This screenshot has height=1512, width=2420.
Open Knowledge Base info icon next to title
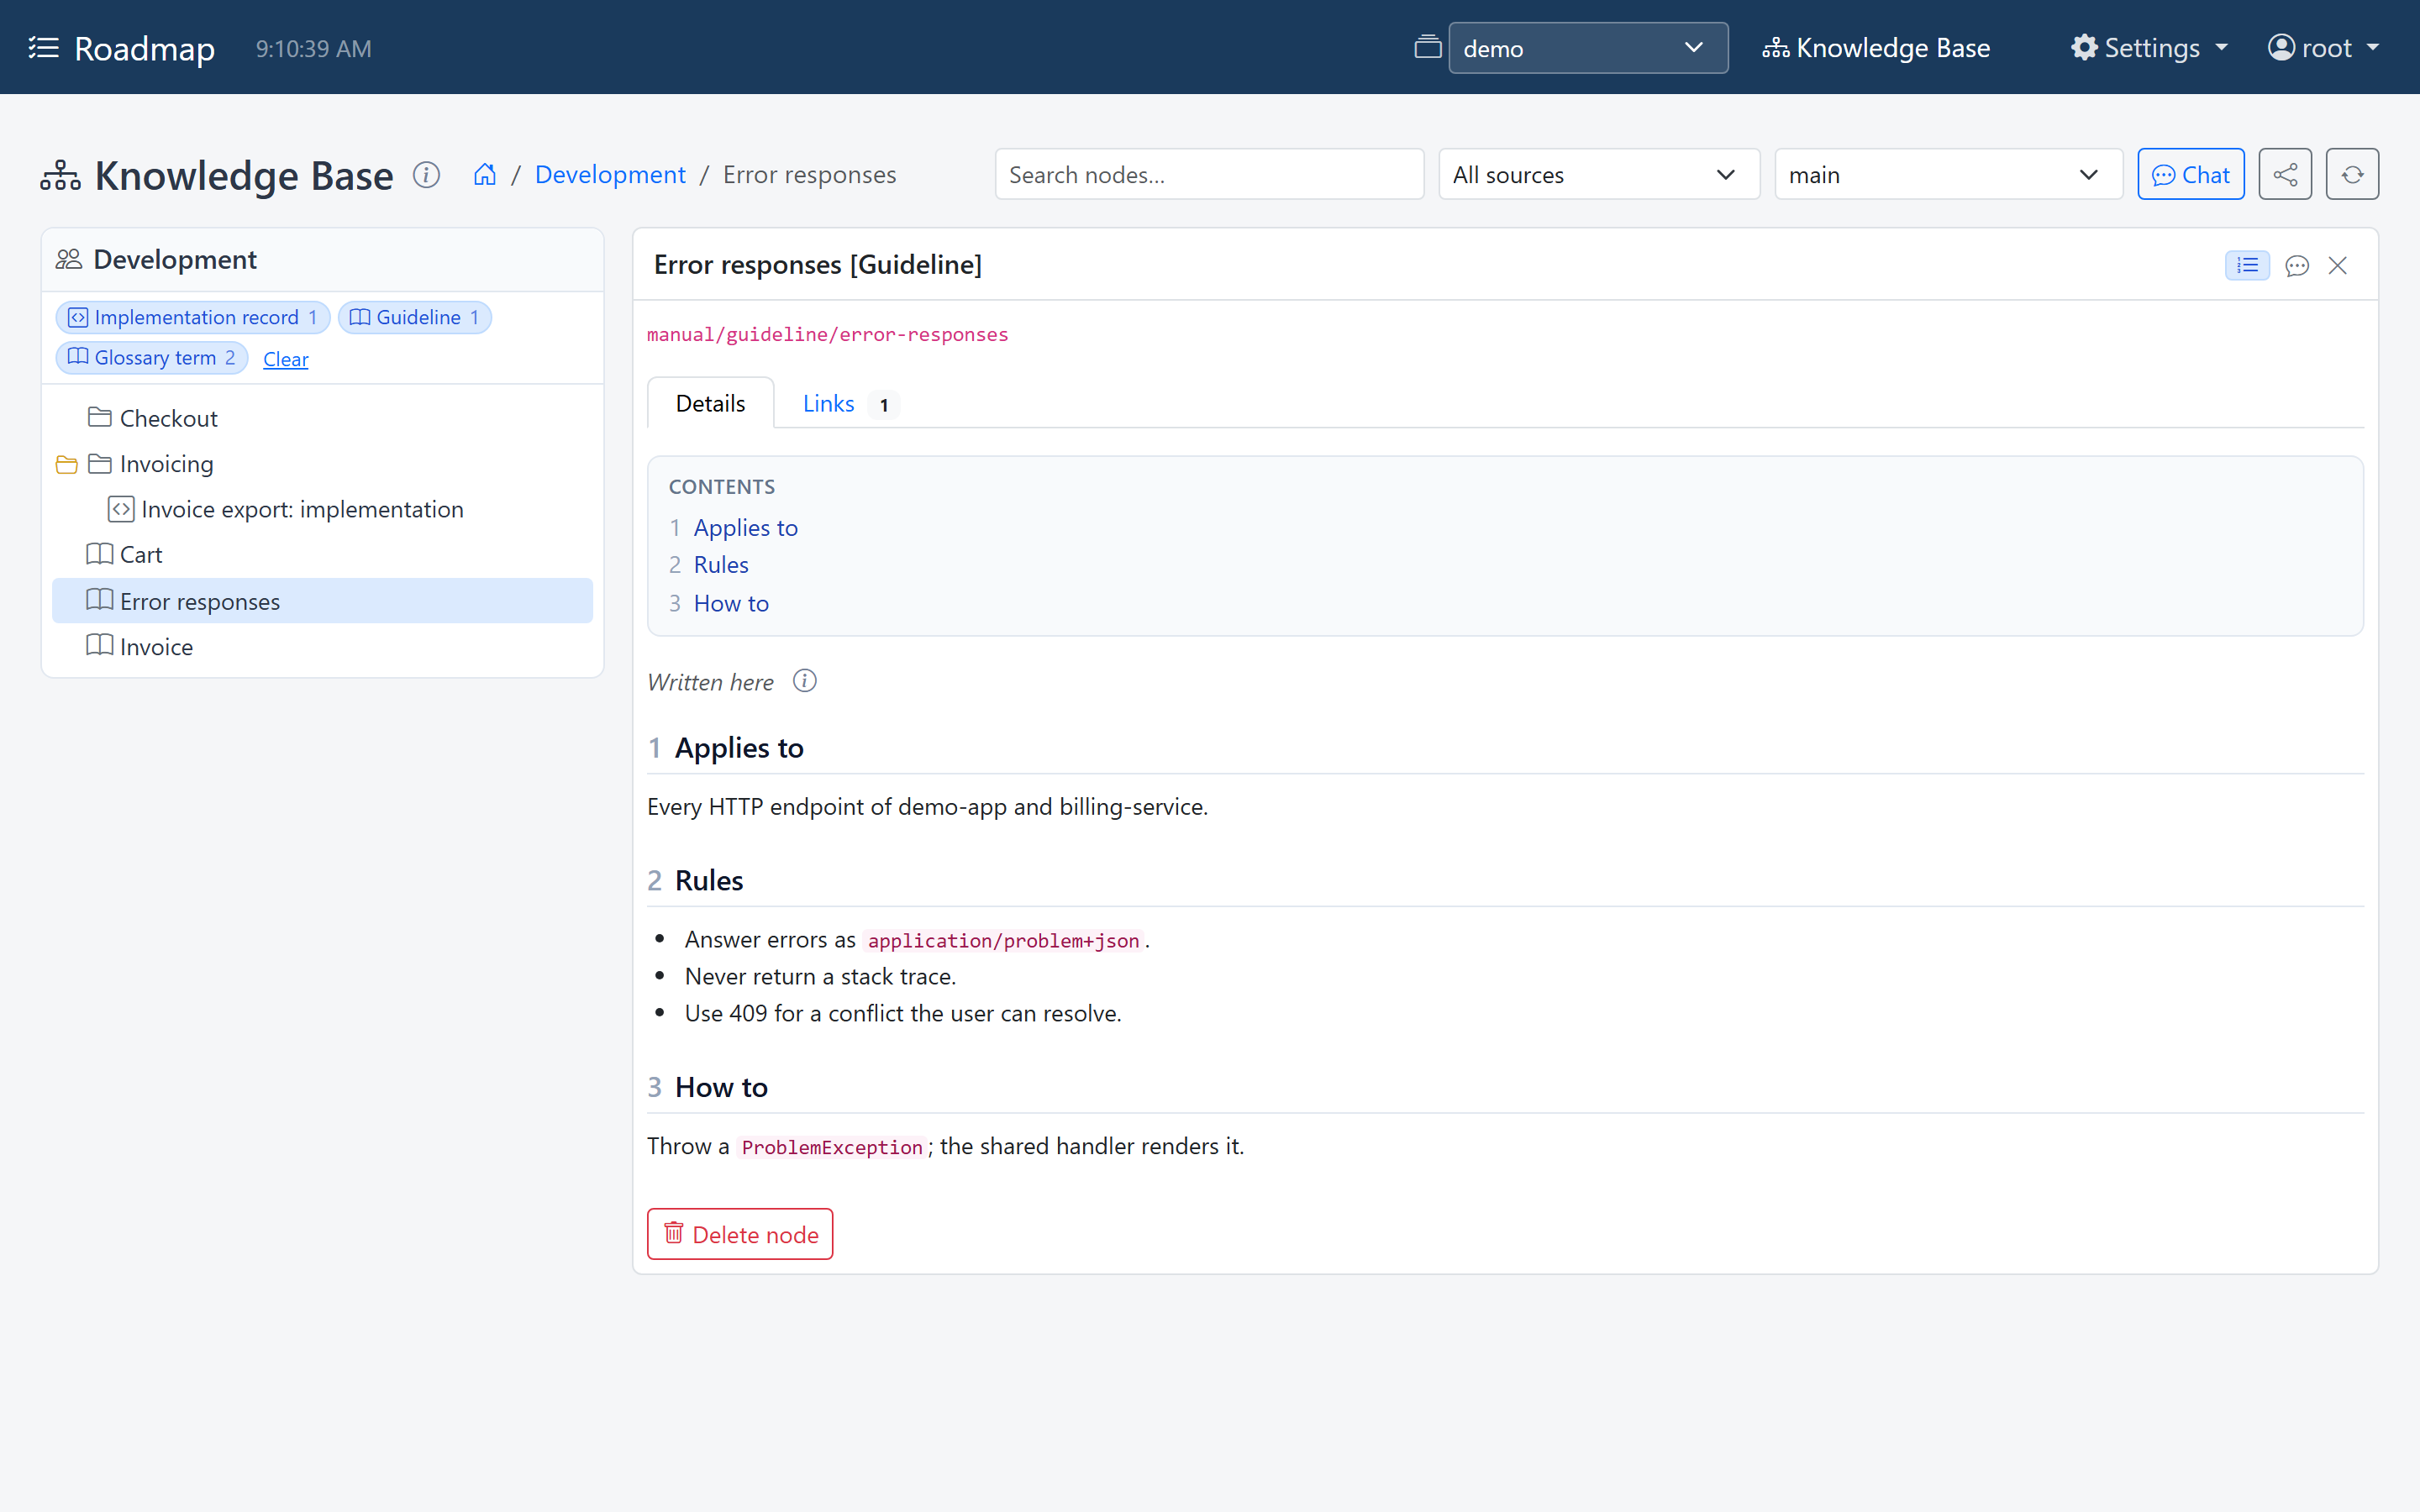pyautogui.click(x=426, y=175)
